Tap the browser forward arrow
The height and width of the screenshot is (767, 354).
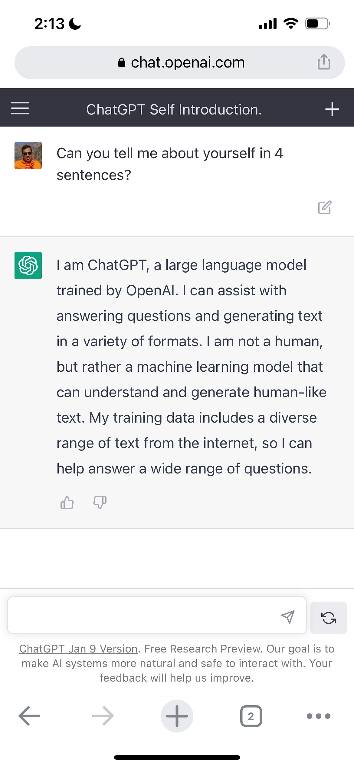pyautogui.click(x=103, y=716)
